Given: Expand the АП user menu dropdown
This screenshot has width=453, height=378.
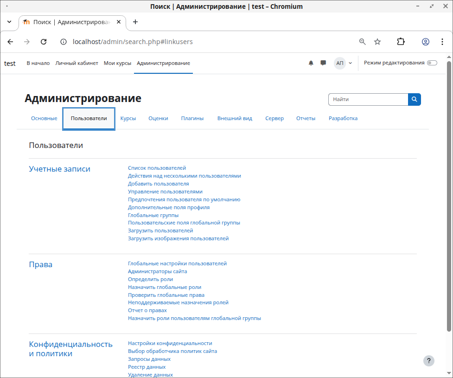Looking at the screenshot, I should point(344,63).
